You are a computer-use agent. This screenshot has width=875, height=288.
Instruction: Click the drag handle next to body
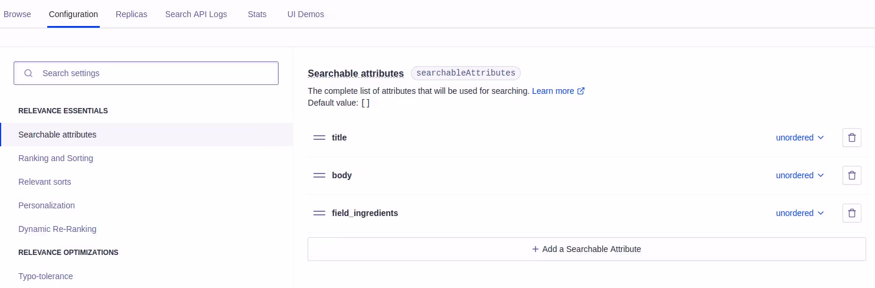319,175
